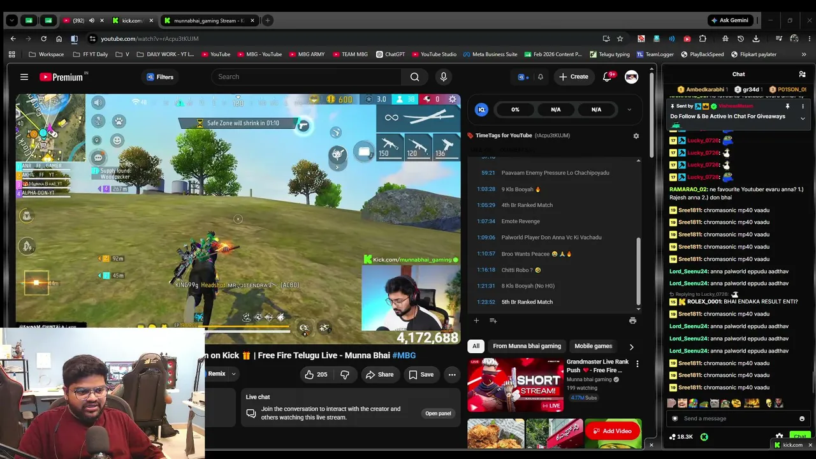Viewport: 816px width, 459px height.
Task: Open the bookmarks apps grid icon
Action: click(11, 55)
